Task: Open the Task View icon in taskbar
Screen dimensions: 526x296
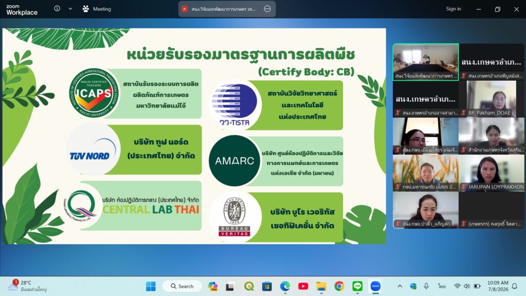Action: (x=230, y=286)
